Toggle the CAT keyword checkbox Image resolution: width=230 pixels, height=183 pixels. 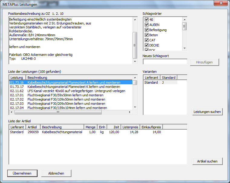click(146, 40)
